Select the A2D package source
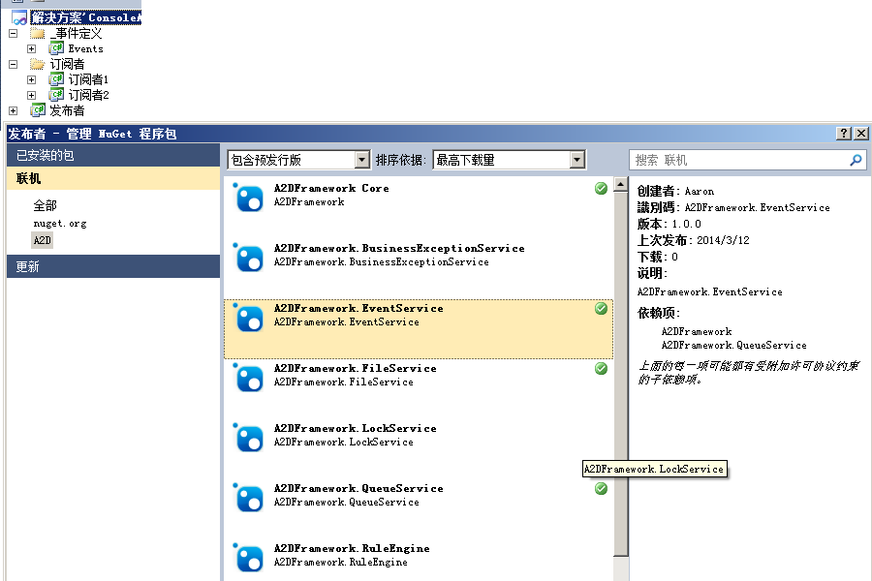872x581 pixels. [x=43, y=240]
